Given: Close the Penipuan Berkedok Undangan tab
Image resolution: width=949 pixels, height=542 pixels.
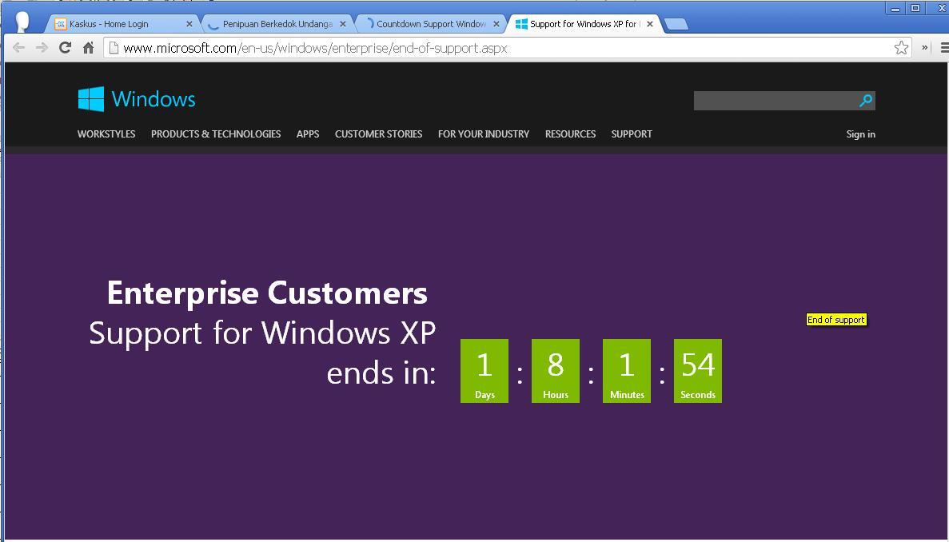Looking at the screenshot, I should [x=343, y=24].
